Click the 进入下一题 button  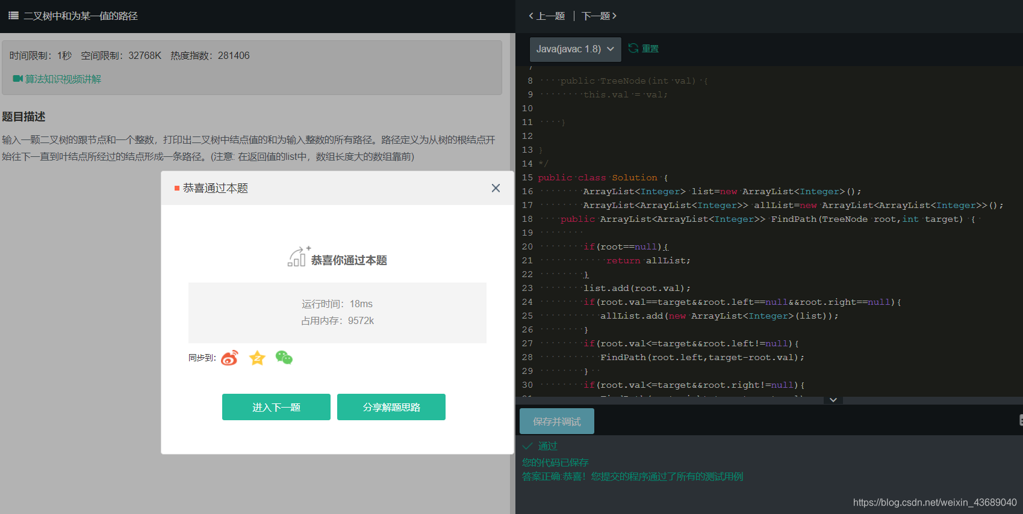[x=276, y=407]
